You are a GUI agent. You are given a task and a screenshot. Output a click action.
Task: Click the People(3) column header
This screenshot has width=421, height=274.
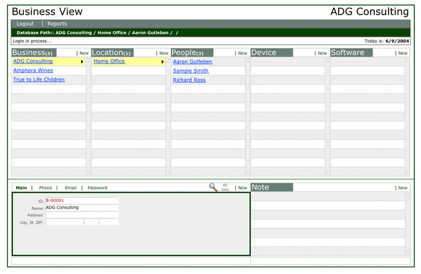point(192,53)
